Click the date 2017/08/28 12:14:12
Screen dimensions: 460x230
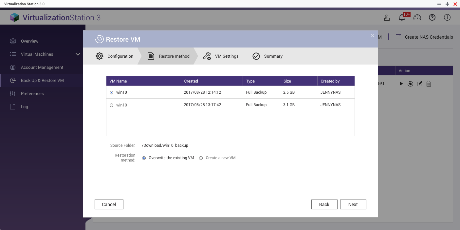(x=202, y=92)
